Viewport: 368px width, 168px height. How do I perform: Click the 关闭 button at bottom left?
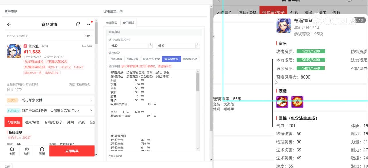click(x=7, y=166)
